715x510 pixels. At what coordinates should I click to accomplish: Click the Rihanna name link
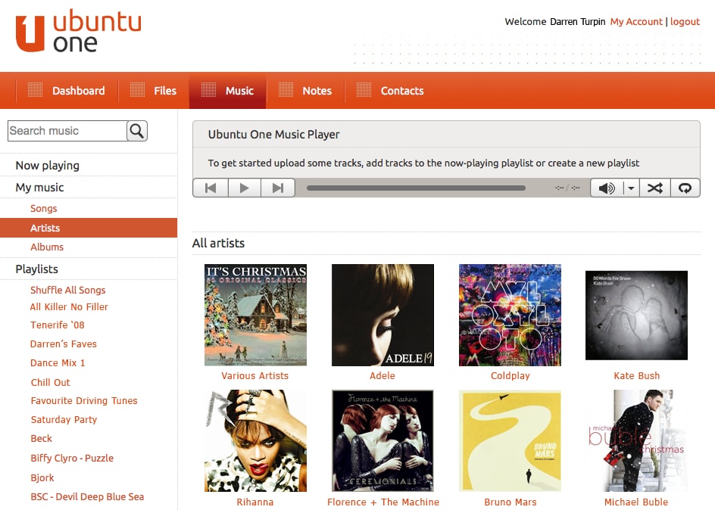[x=255, y=502]
